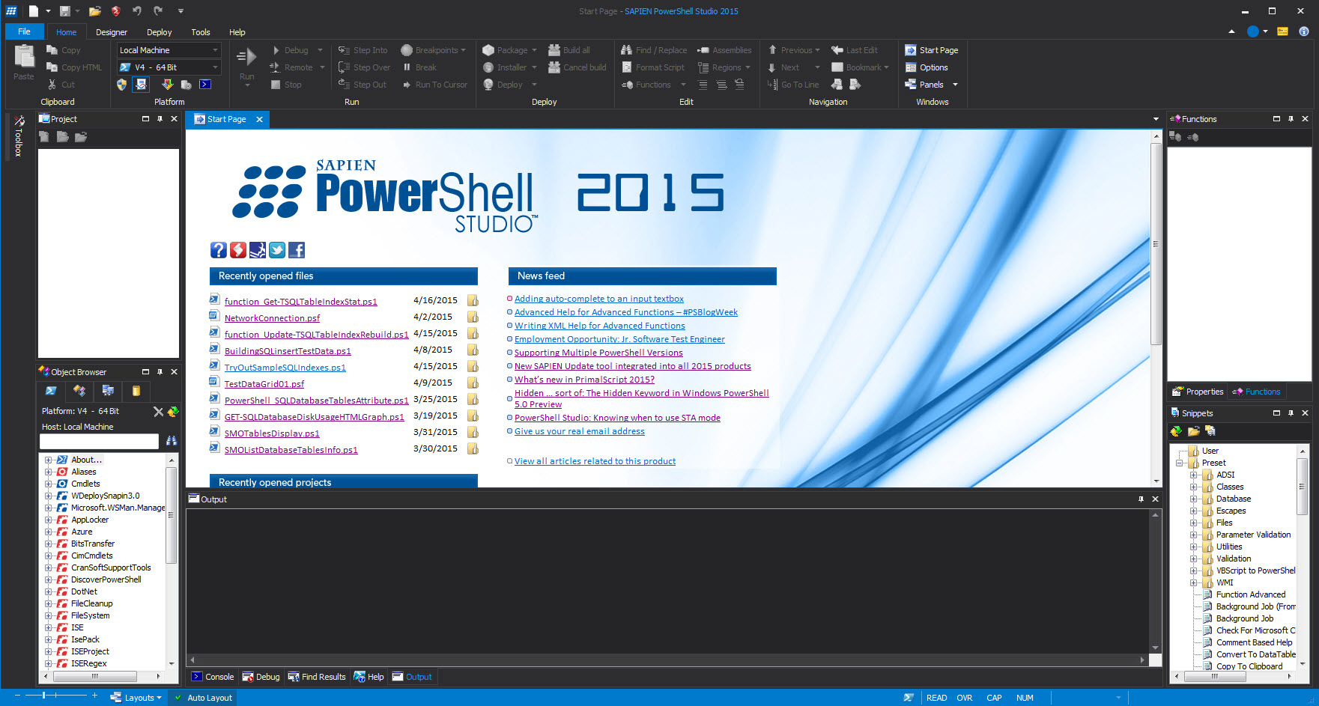The height and width of the screenshot is (706, 1319).
Task: Toggle Auto Layout in status bar
Action: point(203,698)
